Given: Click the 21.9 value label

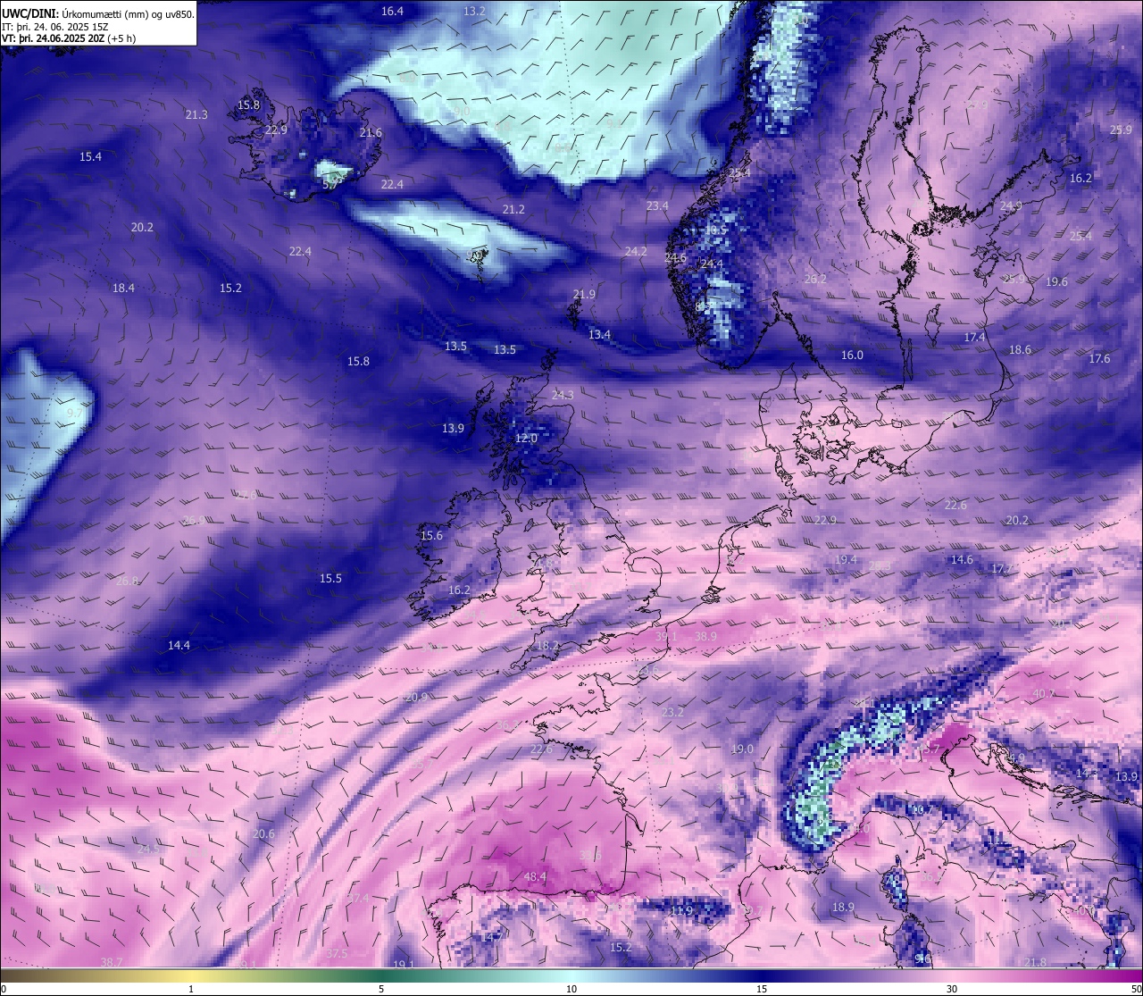Looking at the screenshot, I should pos(584,294).
